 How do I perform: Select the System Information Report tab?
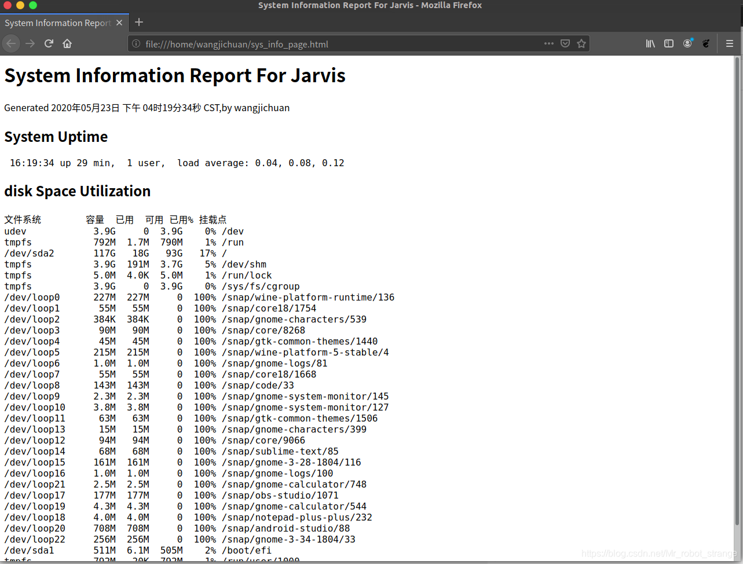pos(64,23)
